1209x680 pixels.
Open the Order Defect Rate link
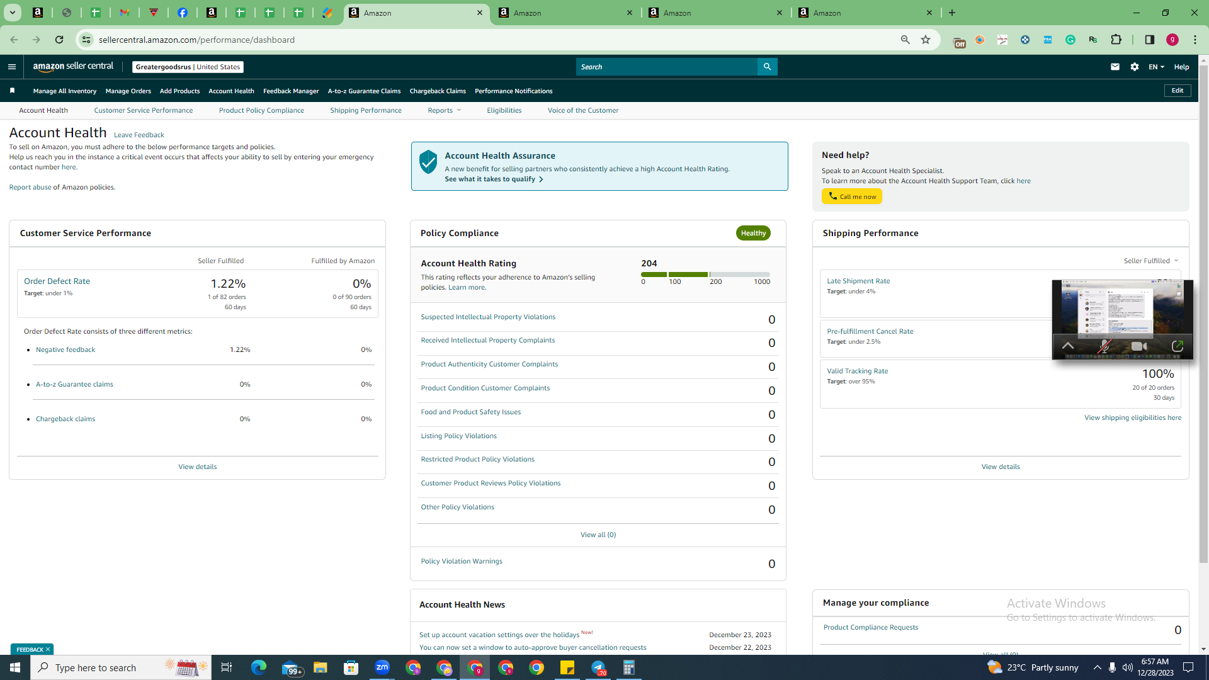tap(57, 281)
